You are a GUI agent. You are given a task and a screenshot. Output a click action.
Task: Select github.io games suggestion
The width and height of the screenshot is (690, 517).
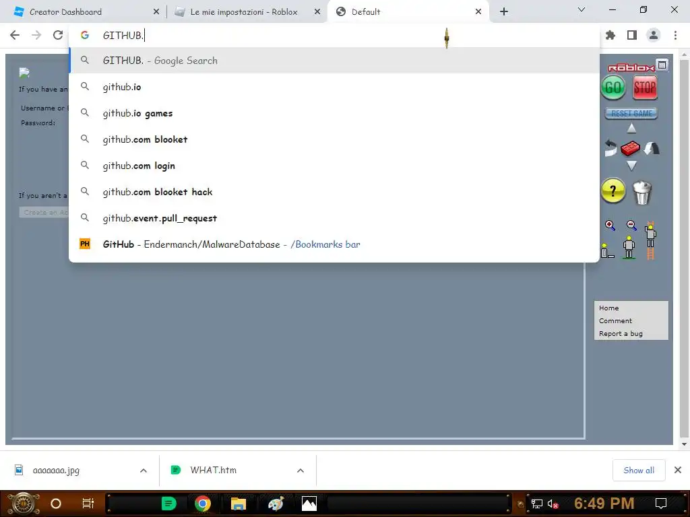coord(334,113)
